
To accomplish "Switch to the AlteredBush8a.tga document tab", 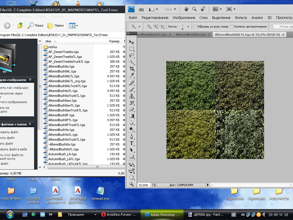I will [191, 35].
